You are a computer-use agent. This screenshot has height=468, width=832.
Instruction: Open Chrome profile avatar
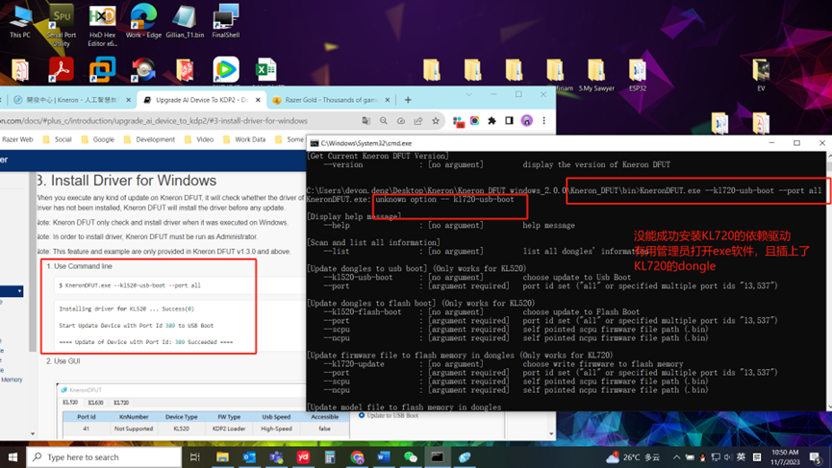[526, 121]
